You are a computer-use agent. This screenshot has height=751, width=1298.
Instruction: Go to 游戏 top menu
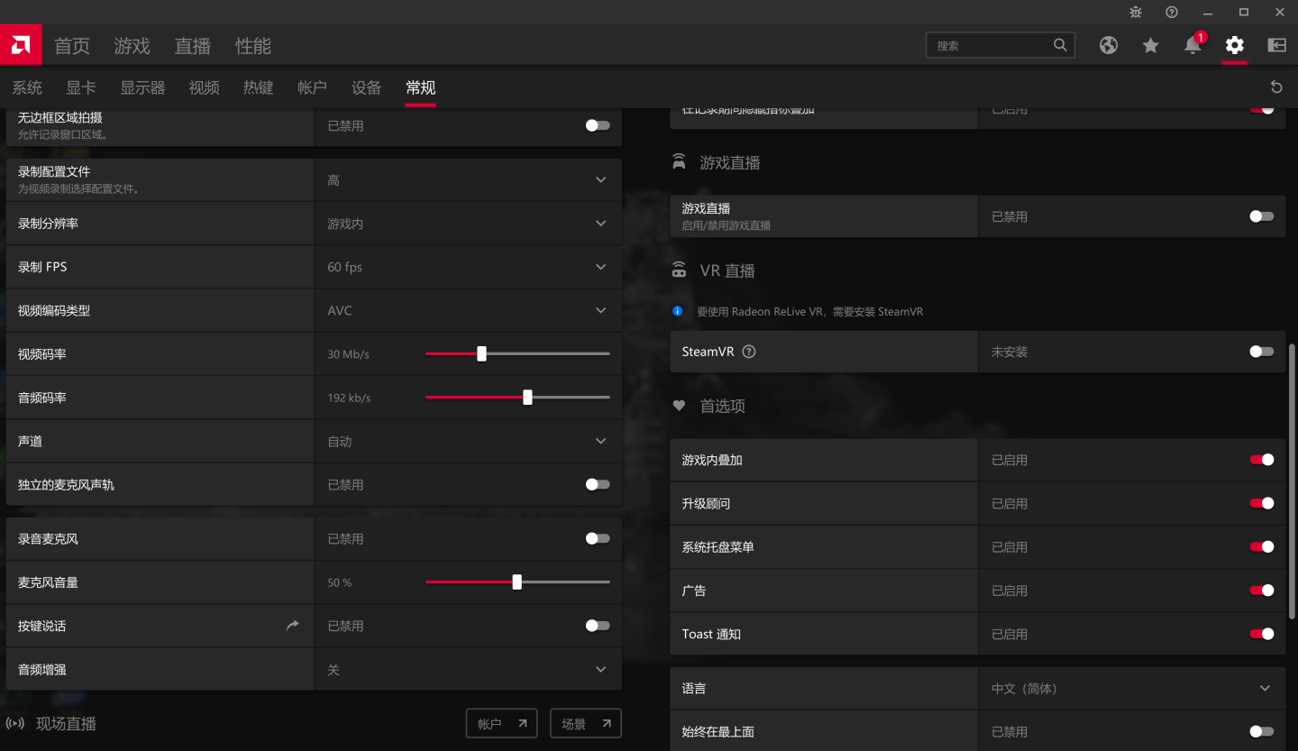coord(132,46)
